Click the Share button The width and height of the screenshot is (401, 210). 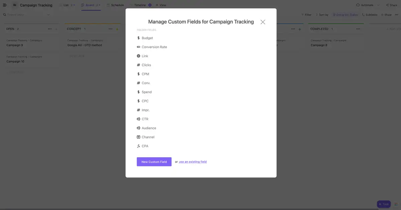[391, 5]
